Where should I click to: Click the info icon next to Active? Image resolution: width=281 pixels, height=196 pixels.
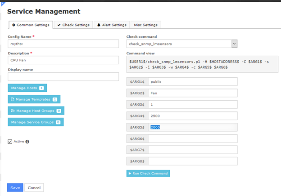click(27, 142)
